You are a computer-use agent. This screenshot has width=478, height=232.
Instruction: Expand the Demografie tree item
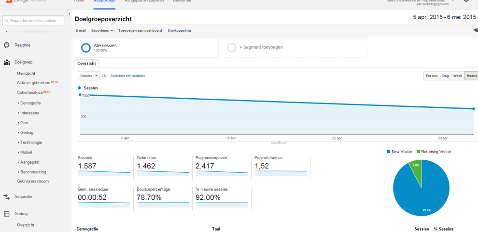coord(19,103)
